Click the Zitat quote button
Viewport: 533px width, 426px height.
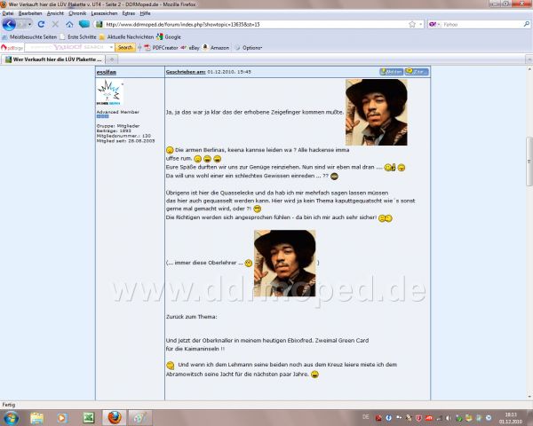tap(417, 71)
